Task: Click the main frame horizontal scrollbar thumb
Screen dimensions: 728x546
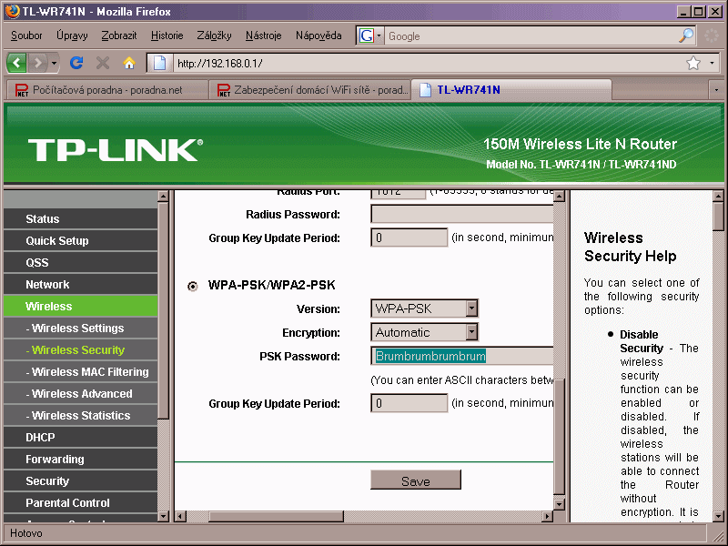Action: point(277,516)
